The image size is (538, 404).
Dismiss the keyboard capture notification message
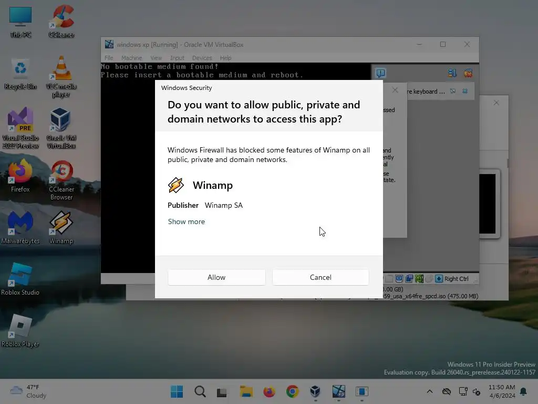click(x=426, y=92)
